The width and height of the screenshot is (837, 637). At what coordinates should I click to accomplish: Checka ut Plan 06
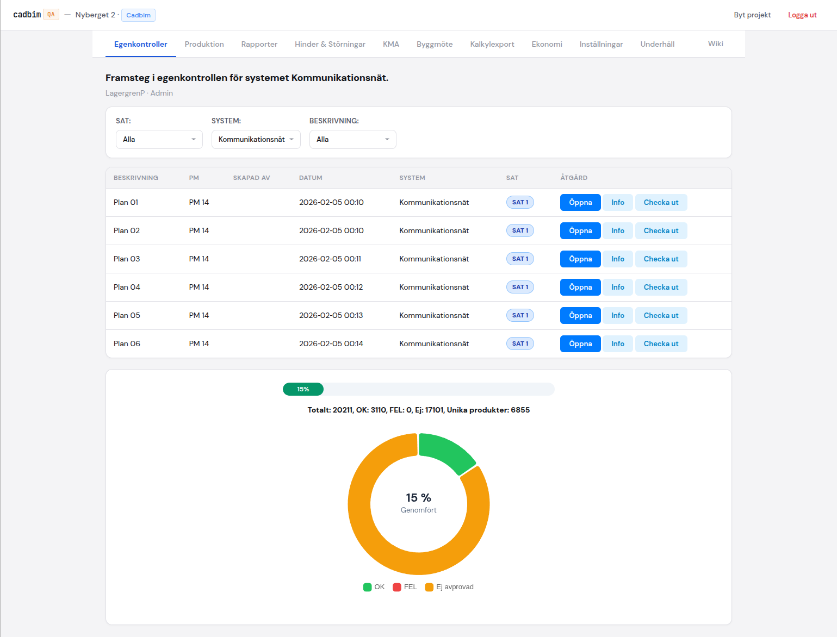tap(661, 344)
